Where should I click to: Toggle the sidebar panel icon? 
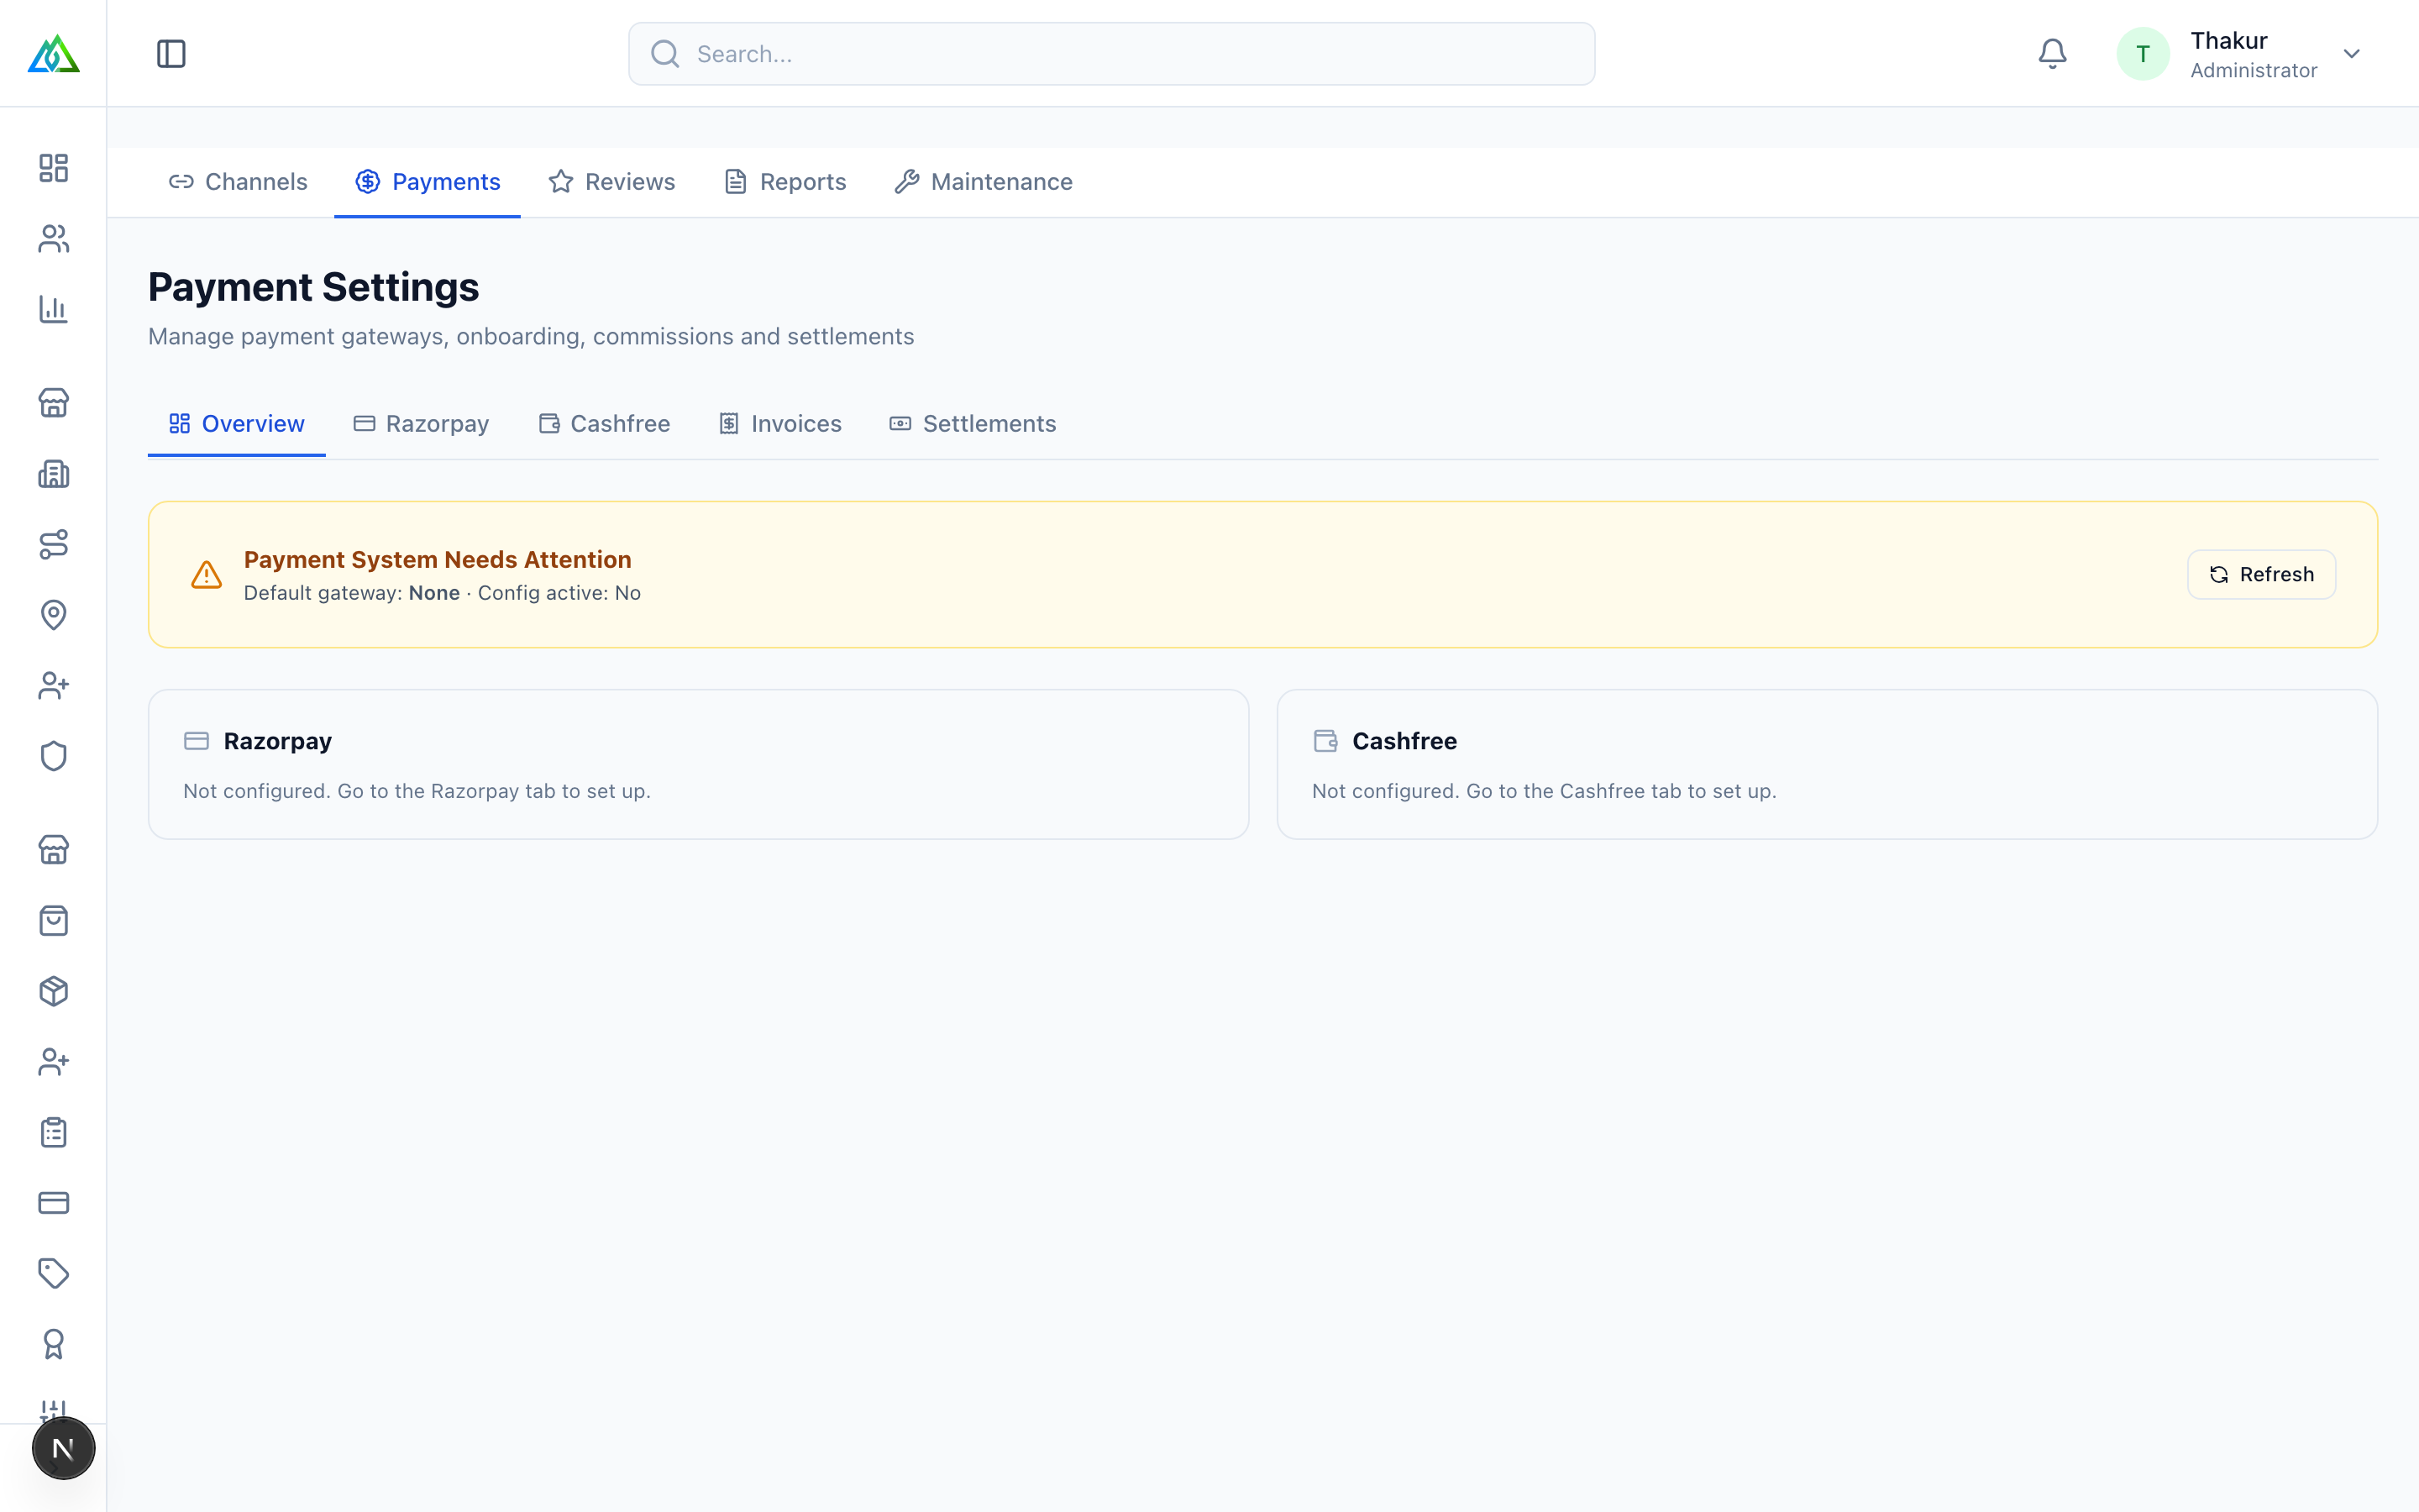click(171, 54)
